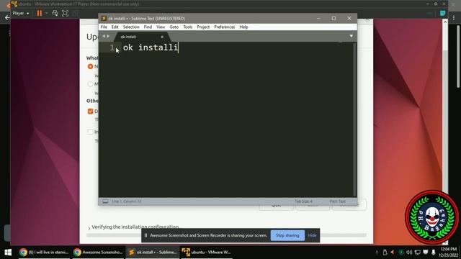Switch to 'I will live in eterni...' Chrome window
The image size is (461, 259).
click(x=43, y=253)
